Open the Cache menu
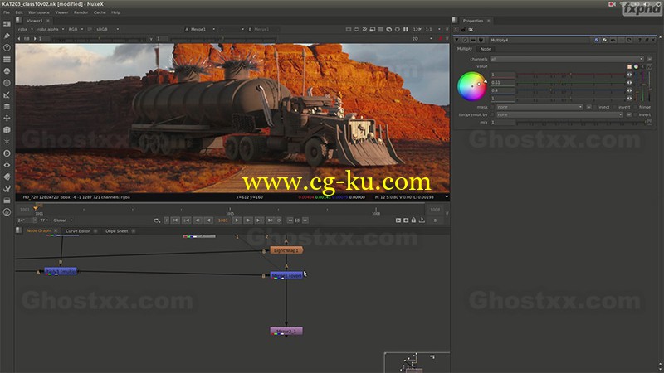Screen dimensions: 664x373 coord(100,12)
